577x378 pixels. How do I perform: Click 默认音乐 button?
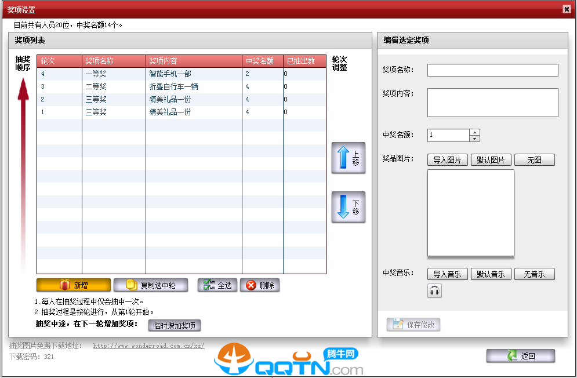click(491, 274)
